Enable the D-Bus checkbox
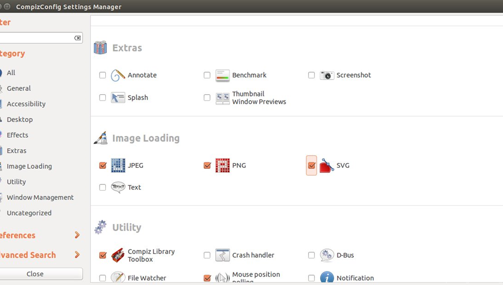Viewport: 503px width, 285px height. [311, 255]
